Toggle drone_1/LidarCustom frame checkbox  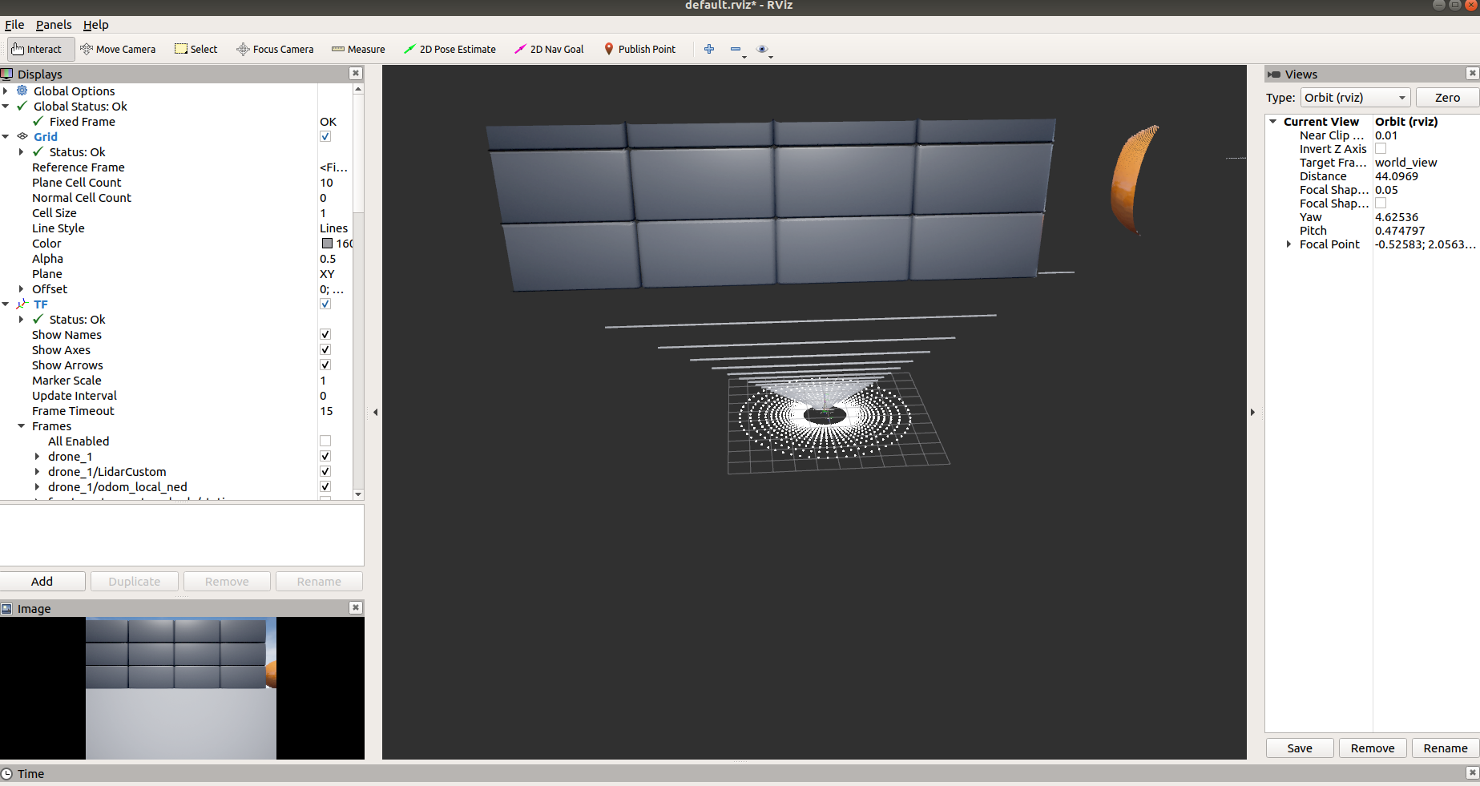tap(325, 471)
